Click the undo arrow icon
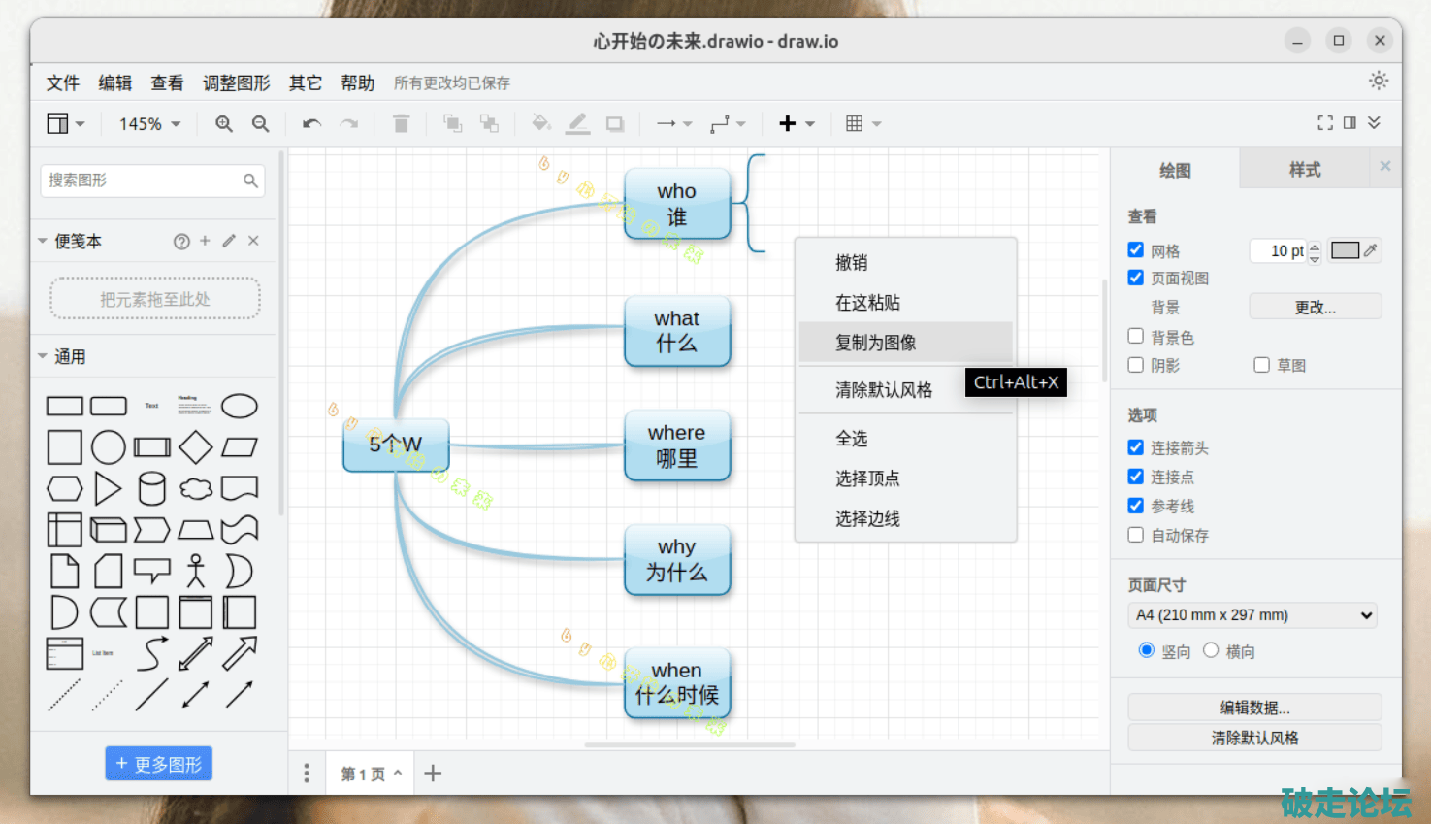1431x824 pixels. click(x=311, y=124)
